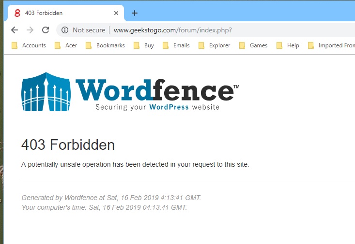Screen dimensions: 355x244
Task: Click the 403 Forbidden heading
Action: [68, 144]
